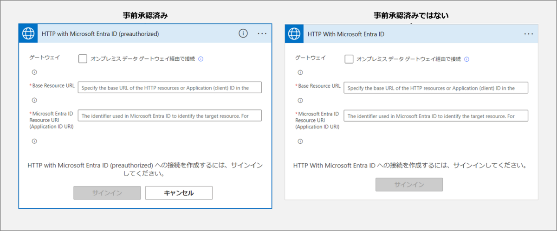Click heading 事前承認済みではない
557x231 pixels.
(411, 15)
